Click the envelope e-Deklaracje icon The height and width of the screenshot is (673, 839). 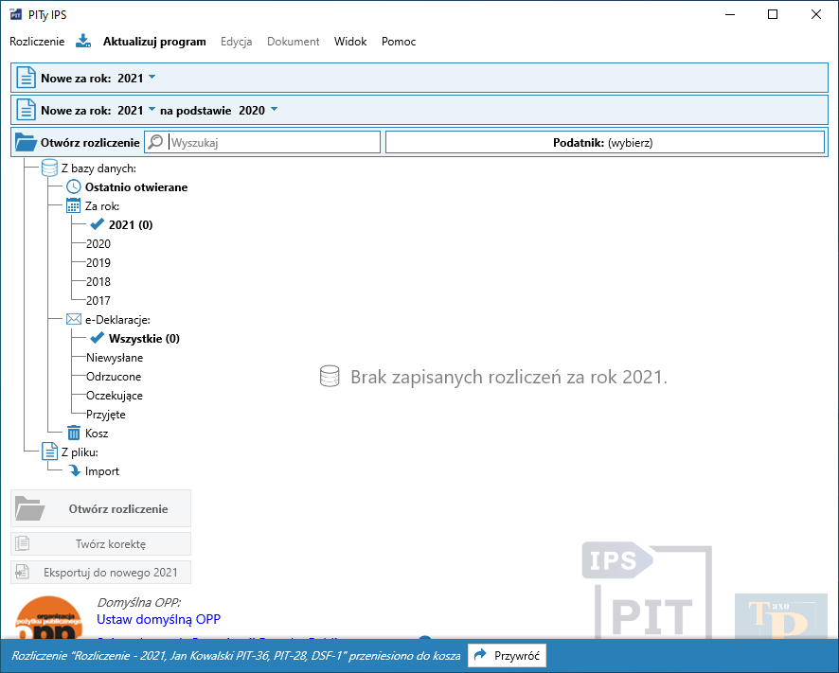pyautogui.click(x=74, y=320)
